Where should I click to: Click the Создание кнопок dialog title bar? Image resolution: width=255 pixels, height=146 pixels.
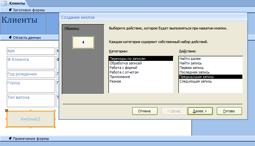click(x=153, y=17)
